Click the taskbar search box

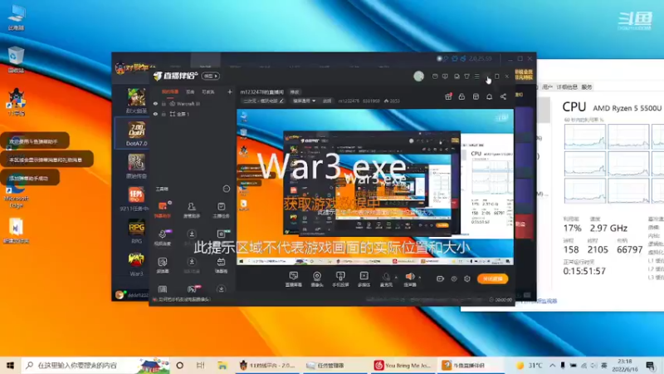pos(95,365)
